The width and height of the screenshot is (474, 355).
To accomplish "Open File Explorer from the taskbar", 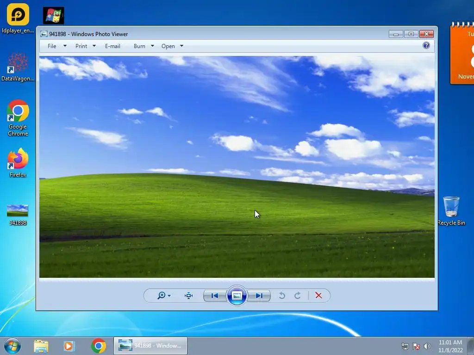I will tap(41, 346).
